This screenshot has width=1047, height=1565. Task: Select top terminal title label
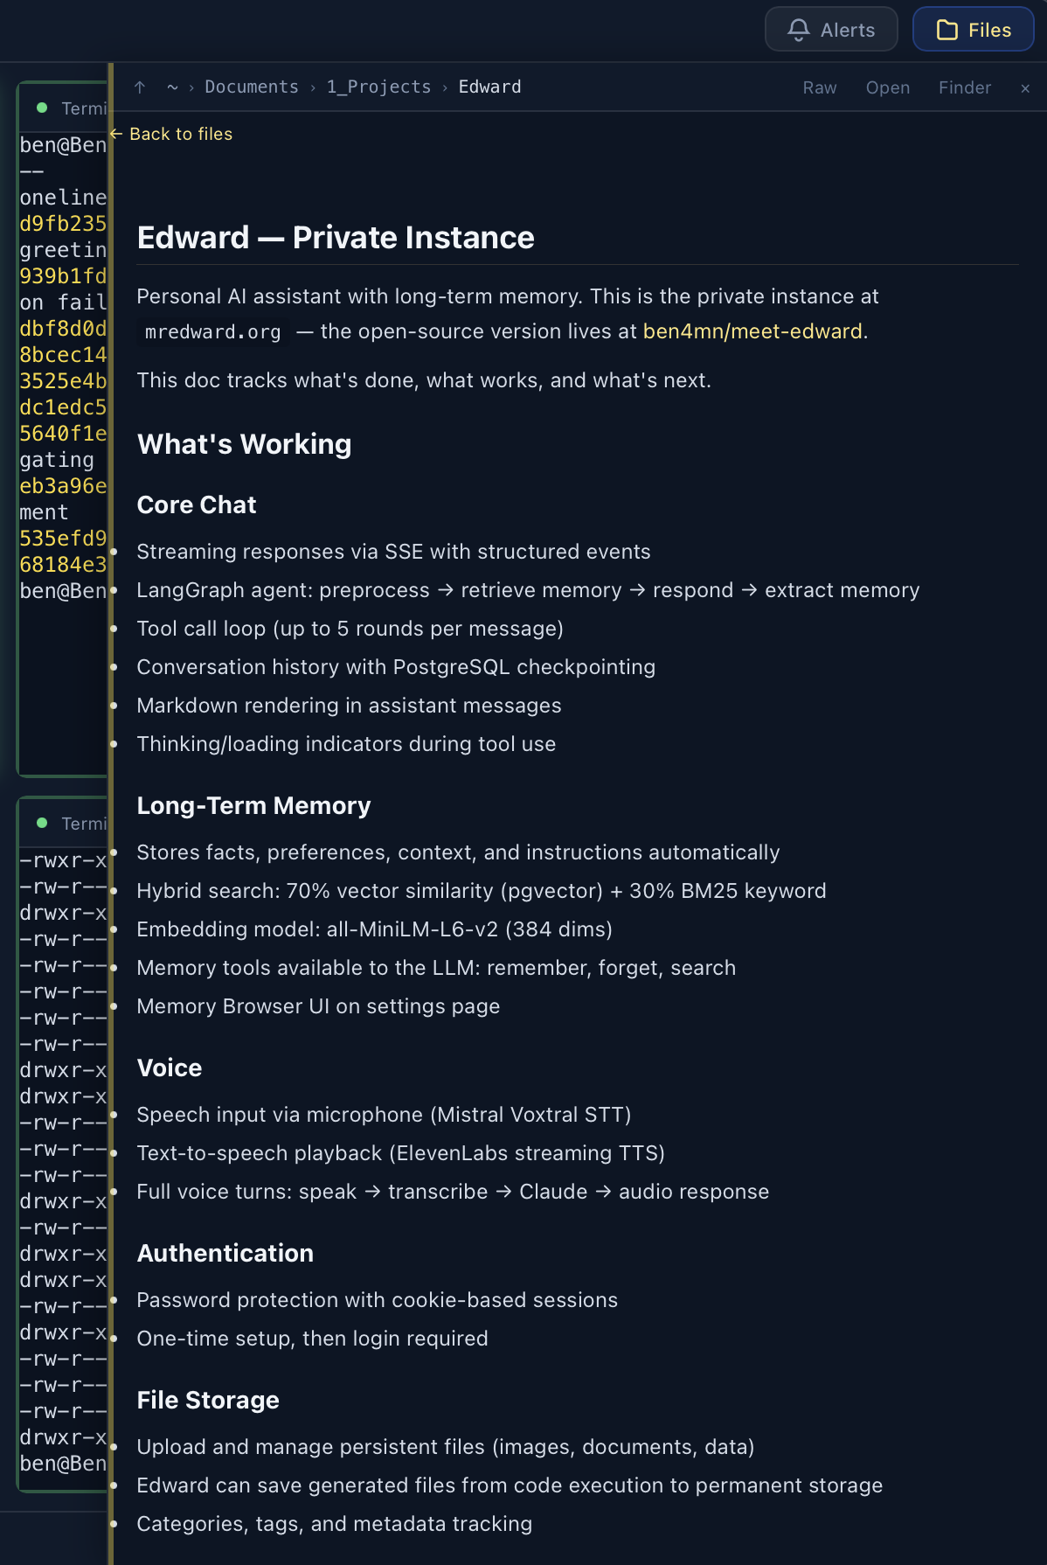(84, 108)
